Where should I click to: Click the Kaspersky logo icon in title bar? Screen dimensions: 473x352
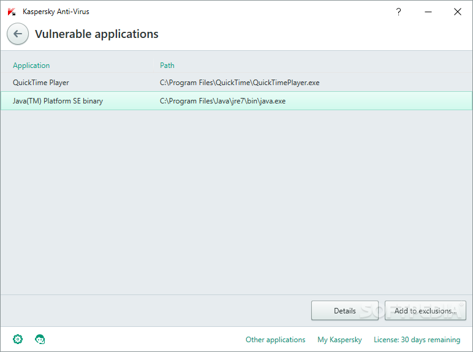coord(12,12)
